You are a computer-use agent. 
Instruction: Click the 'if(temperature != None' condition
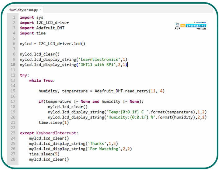(64, 101)
